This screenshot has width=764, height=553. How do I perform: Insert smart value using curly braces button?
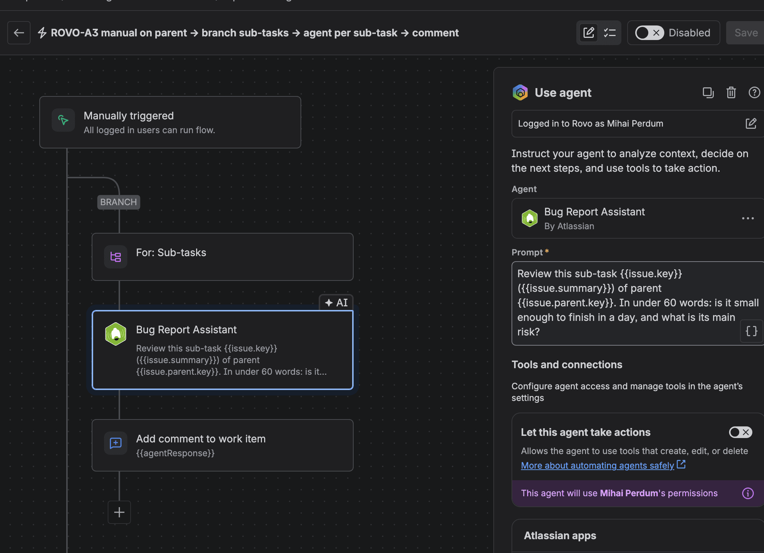click(x=751, y=331)
